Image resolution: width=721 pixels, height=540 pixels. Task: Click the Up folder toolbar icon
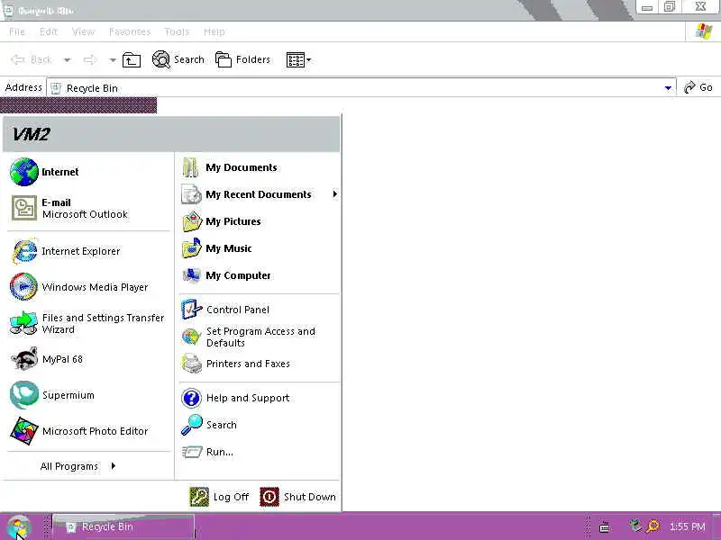[132, 59]
